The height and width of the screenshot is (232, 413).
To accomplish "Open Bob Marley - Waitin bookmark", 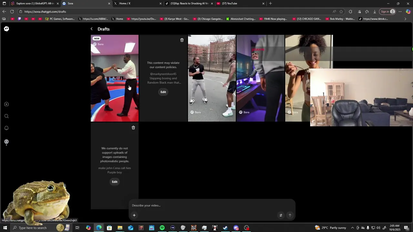I will coord(340,19).
